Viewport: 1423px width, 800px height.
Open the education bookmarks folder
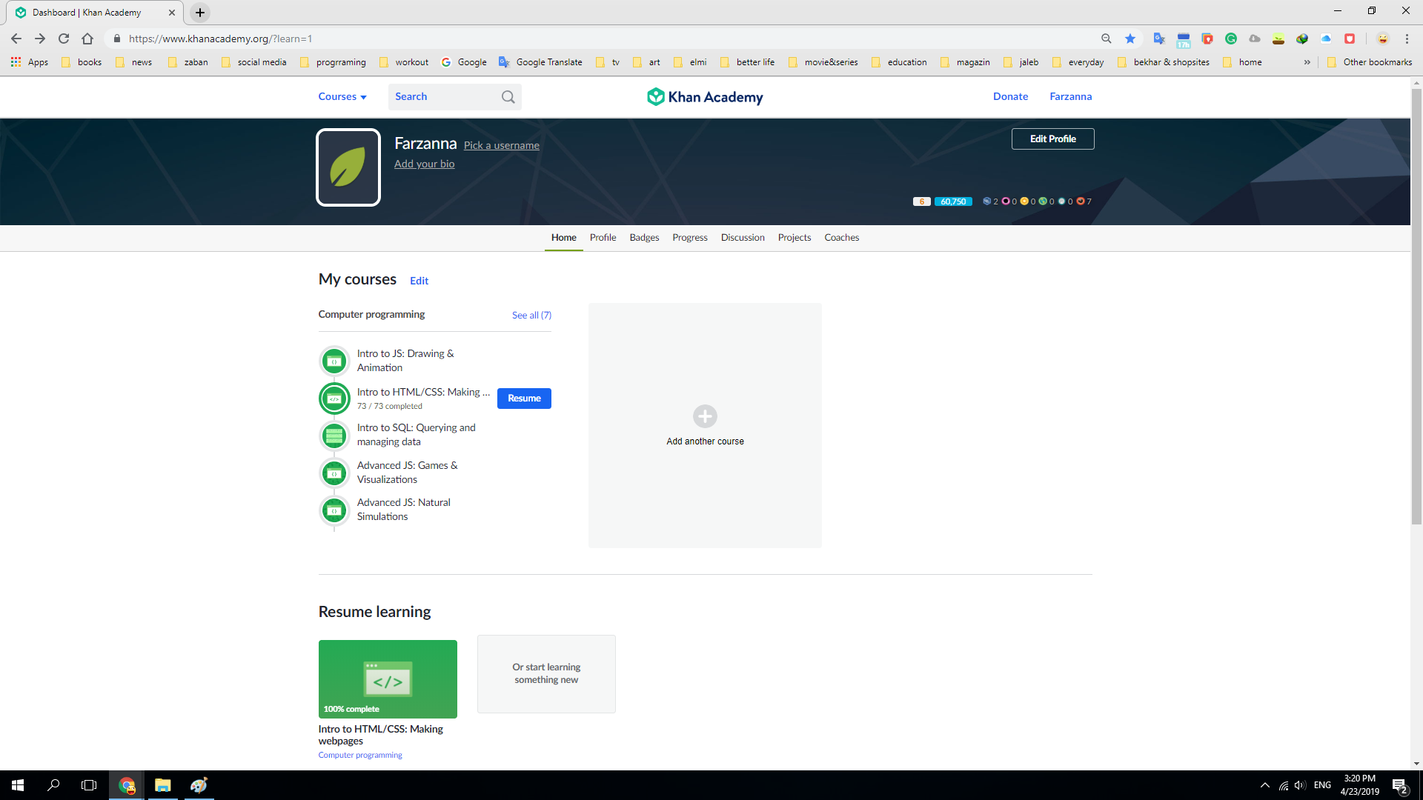(x=899, y=62)
